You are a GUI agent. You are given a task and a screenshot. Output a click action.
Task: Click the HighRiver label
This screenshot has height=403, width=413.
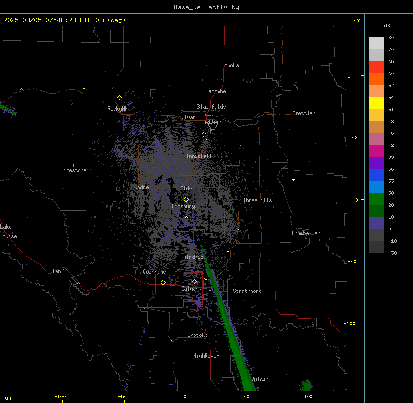206,356
